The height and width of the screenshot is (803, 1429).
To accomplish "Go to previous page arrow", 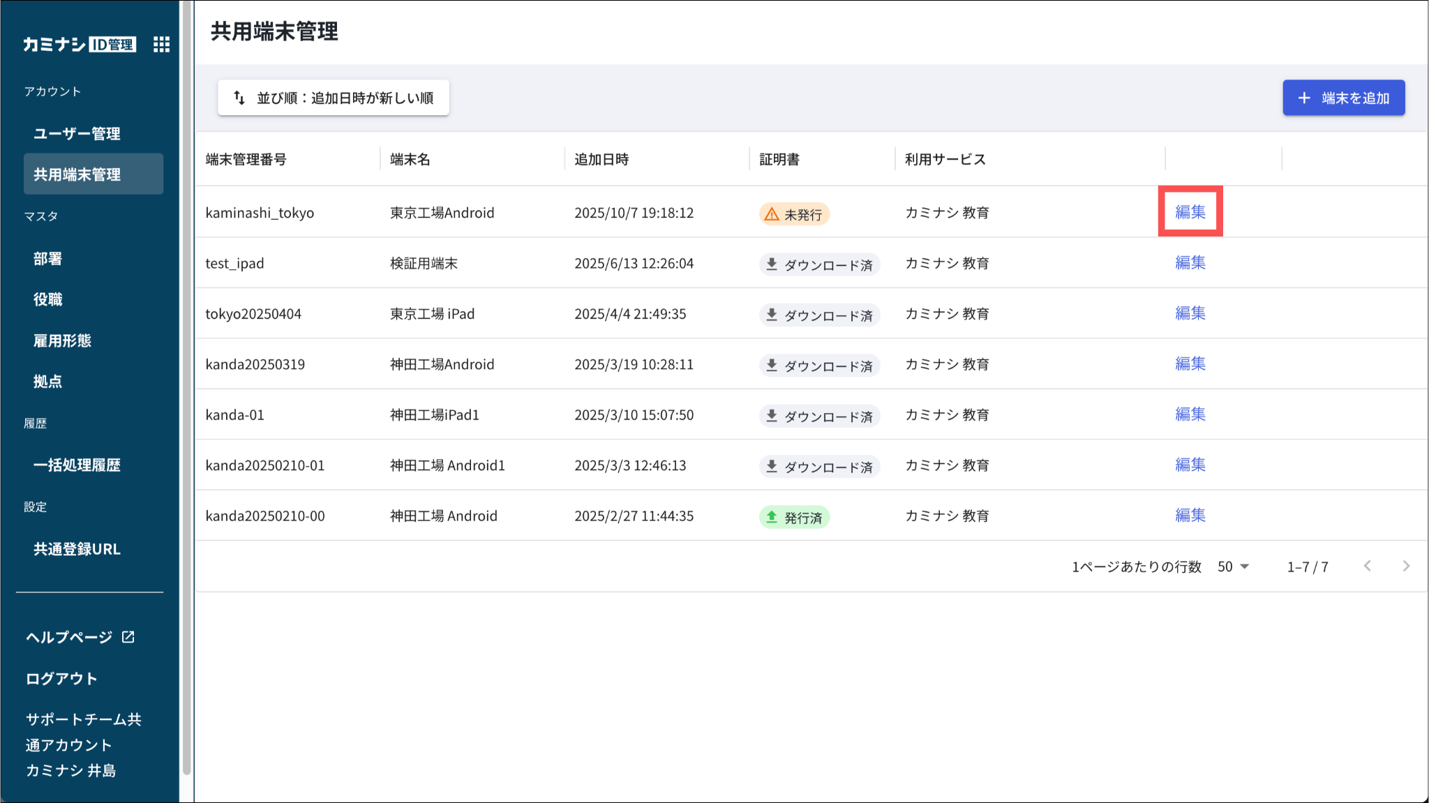I will (x=1368, y=566).
